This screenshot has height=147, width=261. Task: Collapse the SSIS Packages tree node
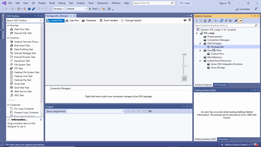[x=200, y=44]
